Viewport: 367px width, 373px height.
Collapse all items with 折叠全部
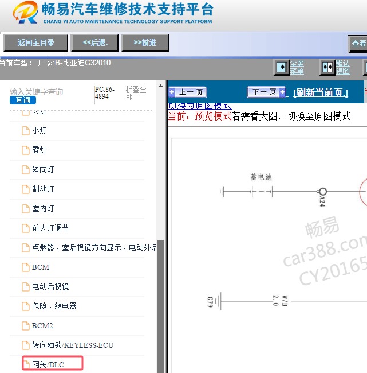pyautogui.click(x=136, y=93)
